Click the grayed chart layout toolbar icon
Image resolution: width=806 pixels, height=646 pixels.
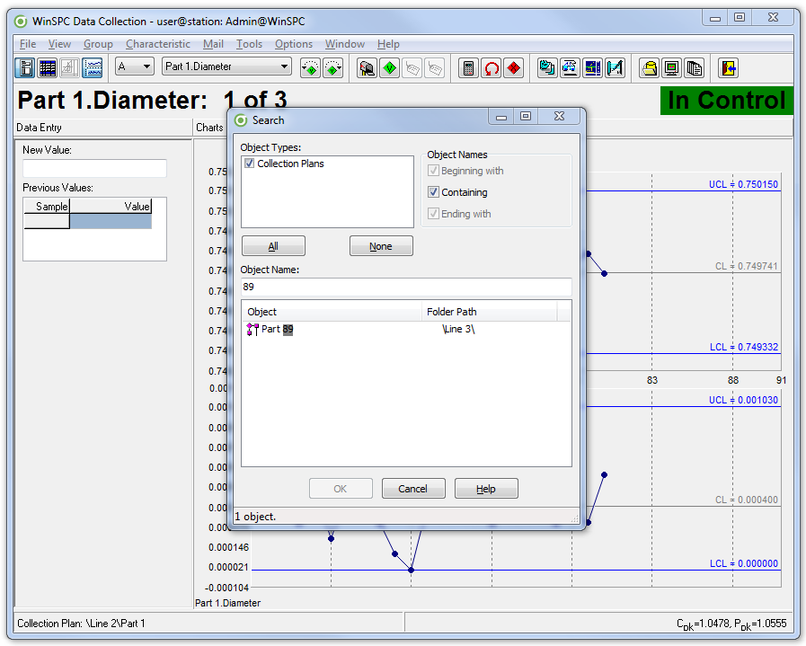tap(70, 68)
